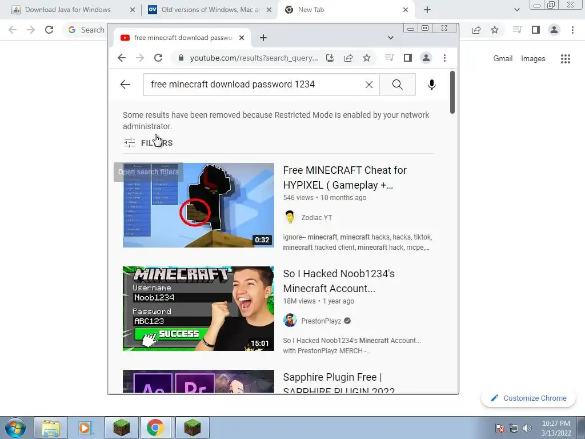Open Windows Start menu orb
Image resolution: width=585 pixels, height=439 pixels.
[x=15, y=428]
